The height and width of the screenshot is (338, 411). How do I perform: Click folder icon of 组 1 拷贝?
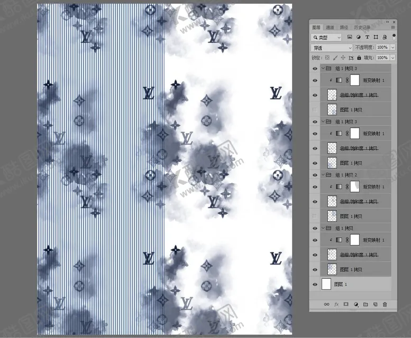pos(328,228)
